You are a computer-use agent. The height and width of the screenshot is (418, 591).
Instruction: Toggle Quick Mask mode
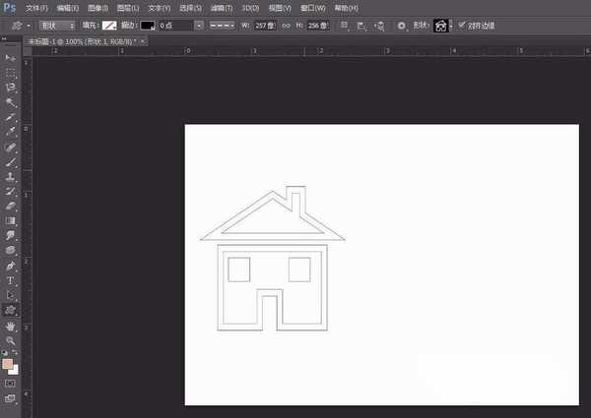tap(11, 383)
